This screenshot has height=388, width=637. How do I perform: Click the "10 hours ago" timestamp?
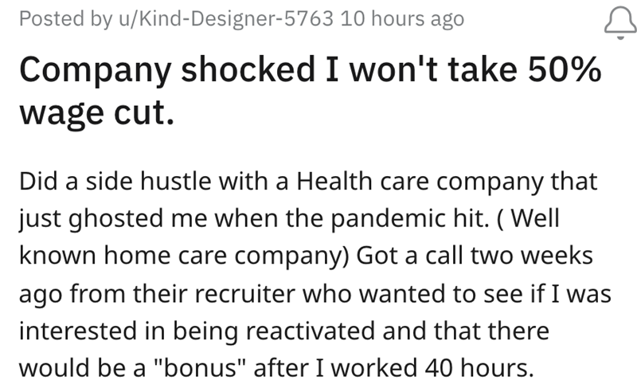click(402, 19)
